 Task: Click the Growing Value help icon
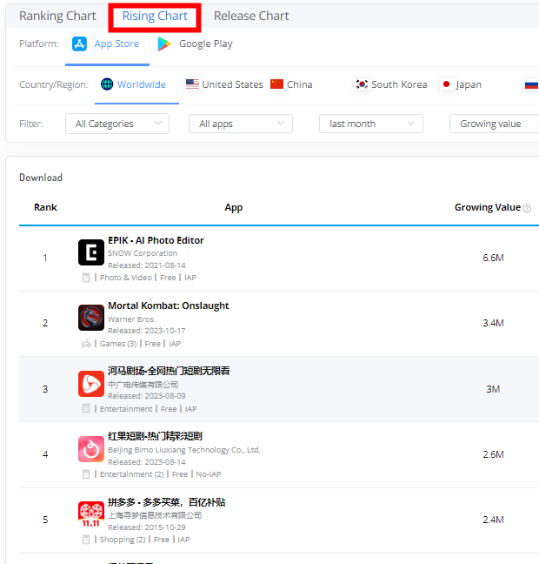click(527, 208)
